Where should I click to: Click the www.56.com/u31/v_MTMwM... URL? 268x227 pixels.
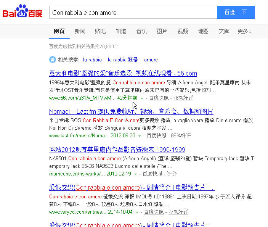(x=82, y=98)
